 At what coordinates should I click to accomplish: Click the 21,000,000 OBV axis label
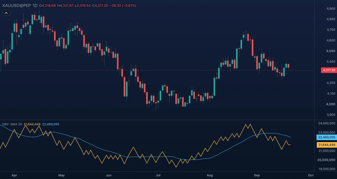(x=327, y=151)
